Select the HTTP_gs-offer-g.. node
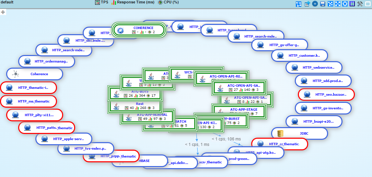This screenshot has height=177, width=372. (x=280, y=45)
